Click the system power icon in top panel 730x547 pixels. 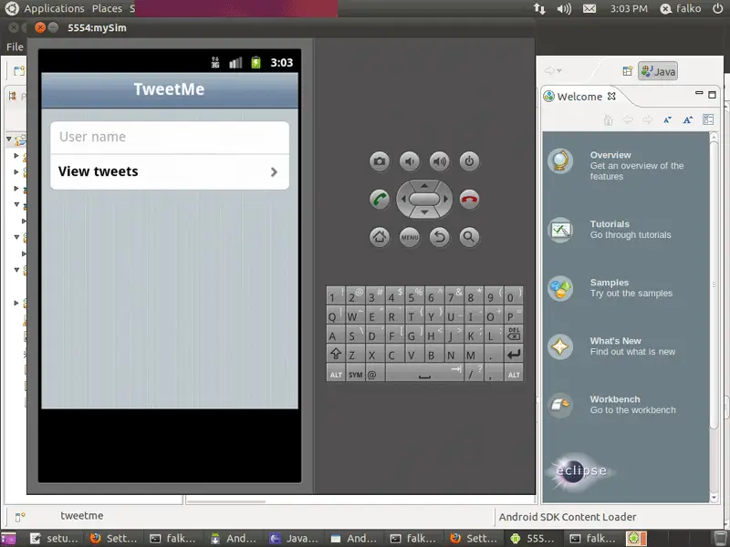coord(718,8)
